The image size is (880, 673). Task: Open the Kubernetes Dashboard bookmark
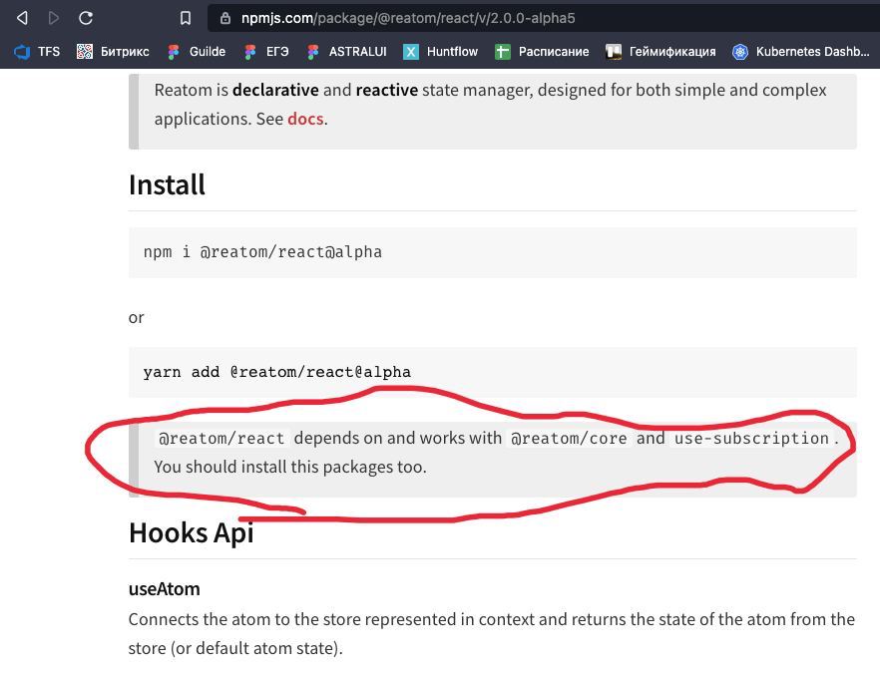coord(801,52)
